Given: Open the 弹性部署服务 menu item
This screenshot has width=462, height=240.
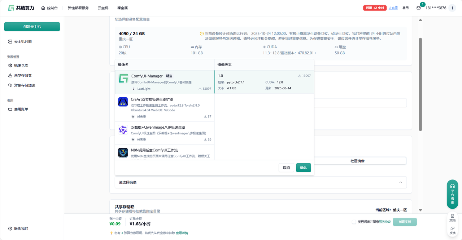Looking at the screenshot, I should click(x=78, y=8).
